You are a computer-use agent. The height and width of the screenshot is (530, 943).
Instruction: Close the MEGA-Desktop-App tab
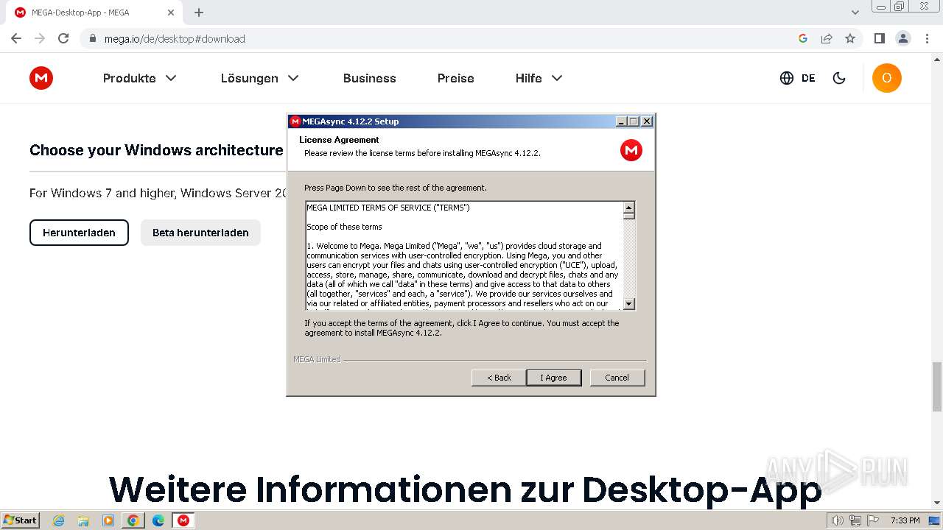(x=171, y=13)
